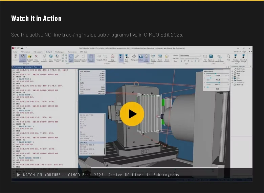Click the Backplot File icon
This screenshot has width=264, height=193.
tap(30, 58)
